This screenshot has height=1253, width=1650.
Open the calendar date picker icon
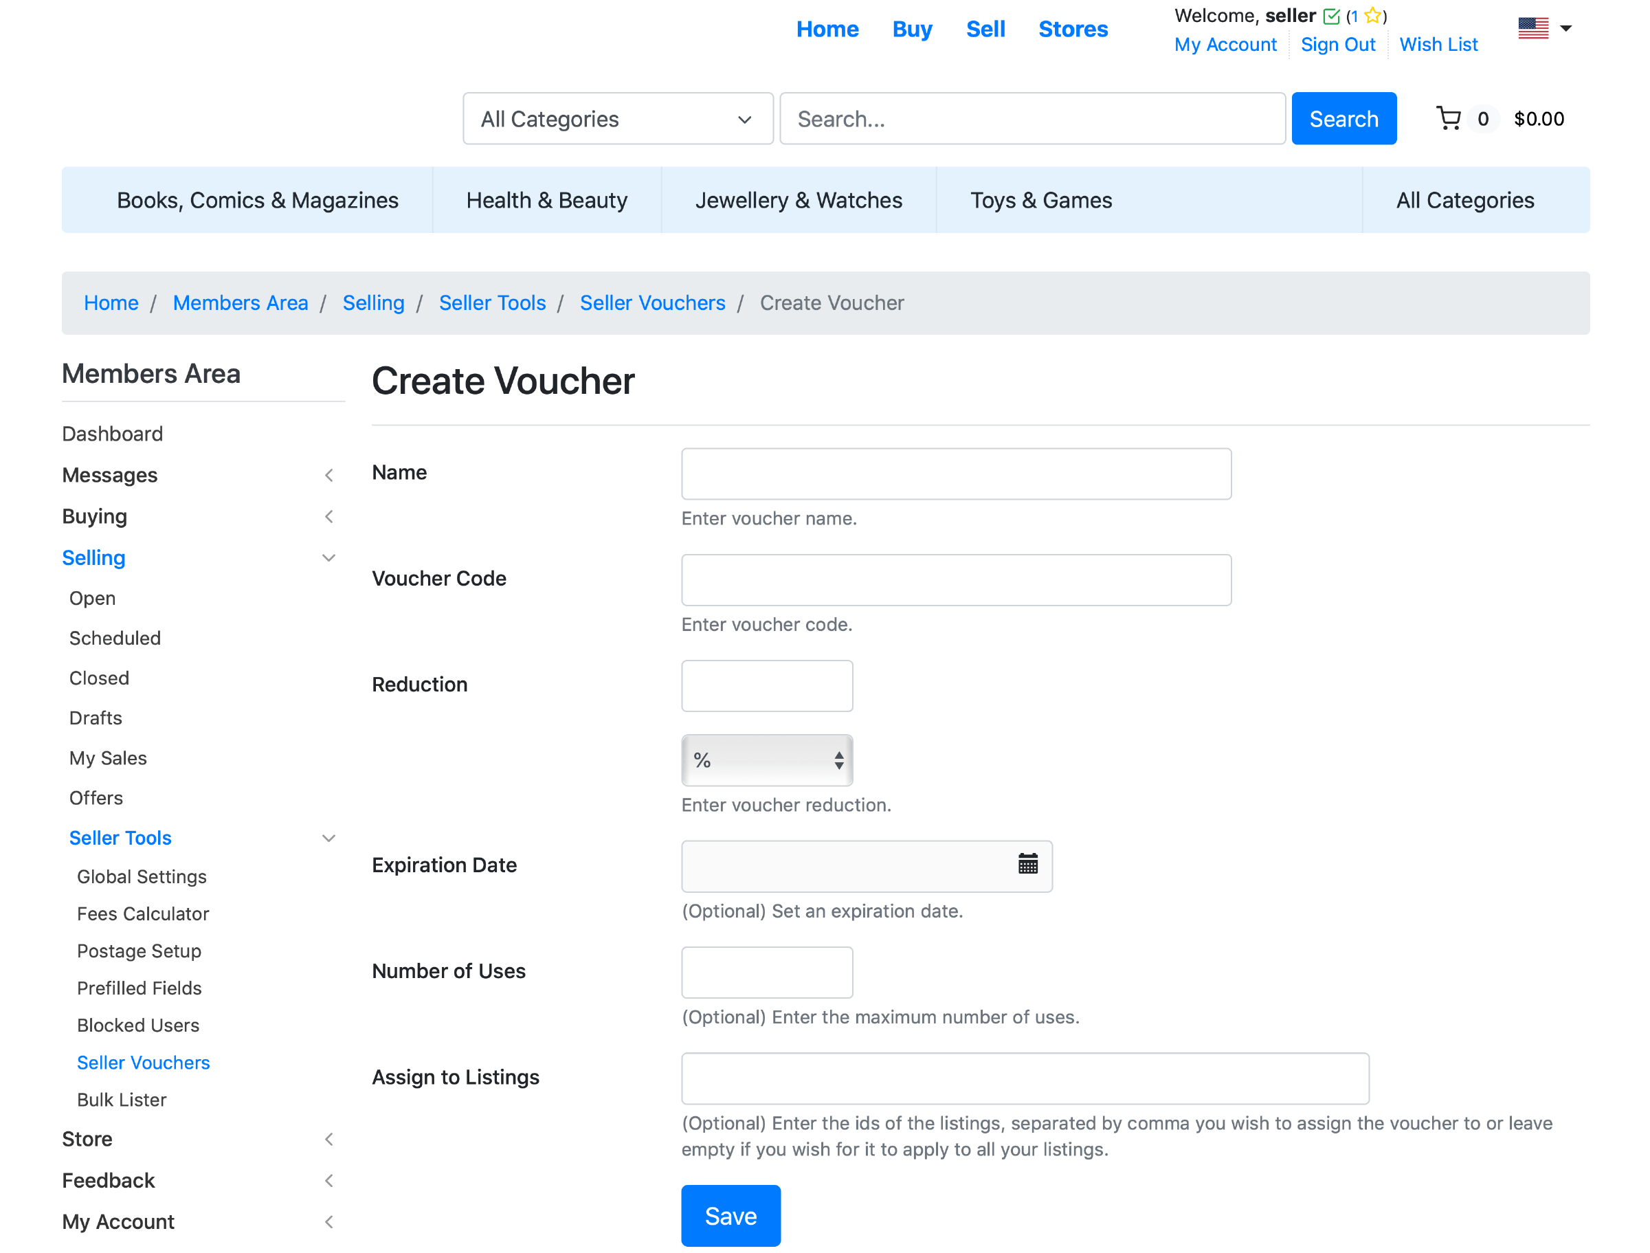pos(1027,864)
